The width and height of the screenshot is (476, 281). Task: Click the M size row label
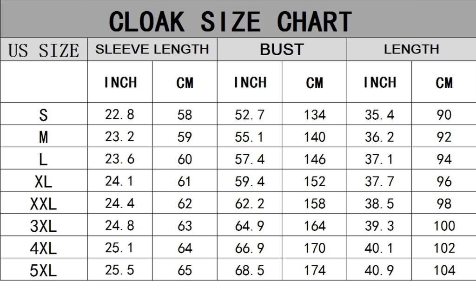tap(43, 137)
